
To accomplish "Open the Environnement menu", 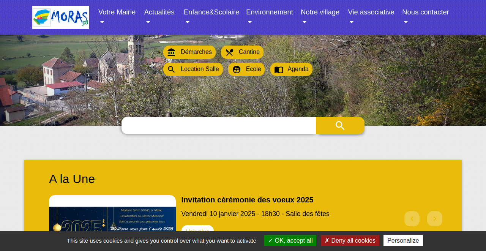I will click(x=269, y=12).
